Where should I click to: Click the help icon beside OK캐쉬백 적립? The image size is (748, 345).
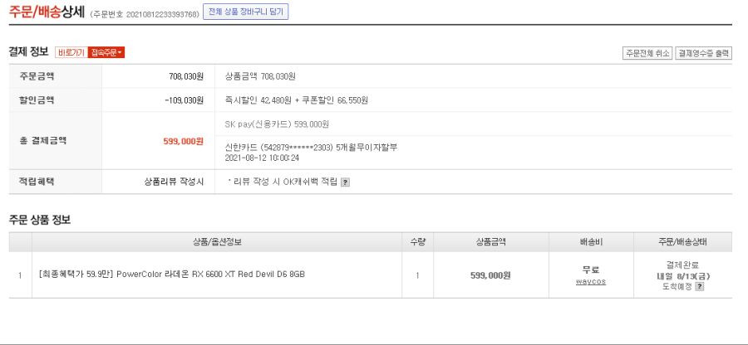pos(345,182)
